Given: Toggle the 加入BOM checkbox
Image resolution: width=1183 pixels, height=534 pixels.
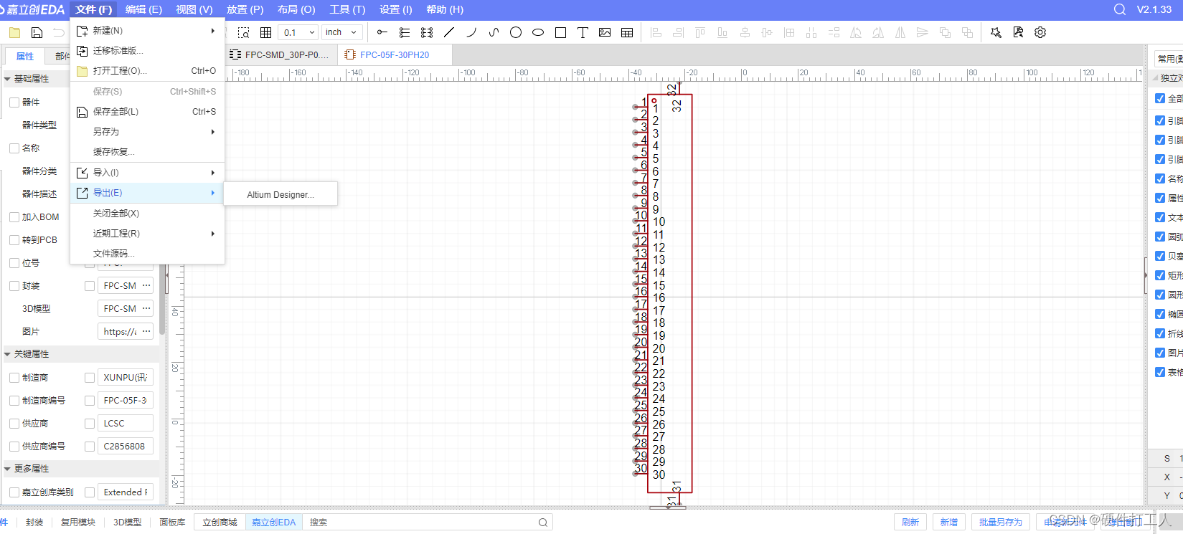Looking at the screenshot, I should tap(14, 217).
